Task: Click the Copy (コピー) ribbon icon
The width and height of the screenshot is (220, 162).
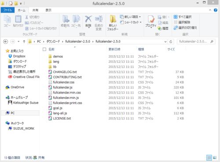Action: (7, 21)
